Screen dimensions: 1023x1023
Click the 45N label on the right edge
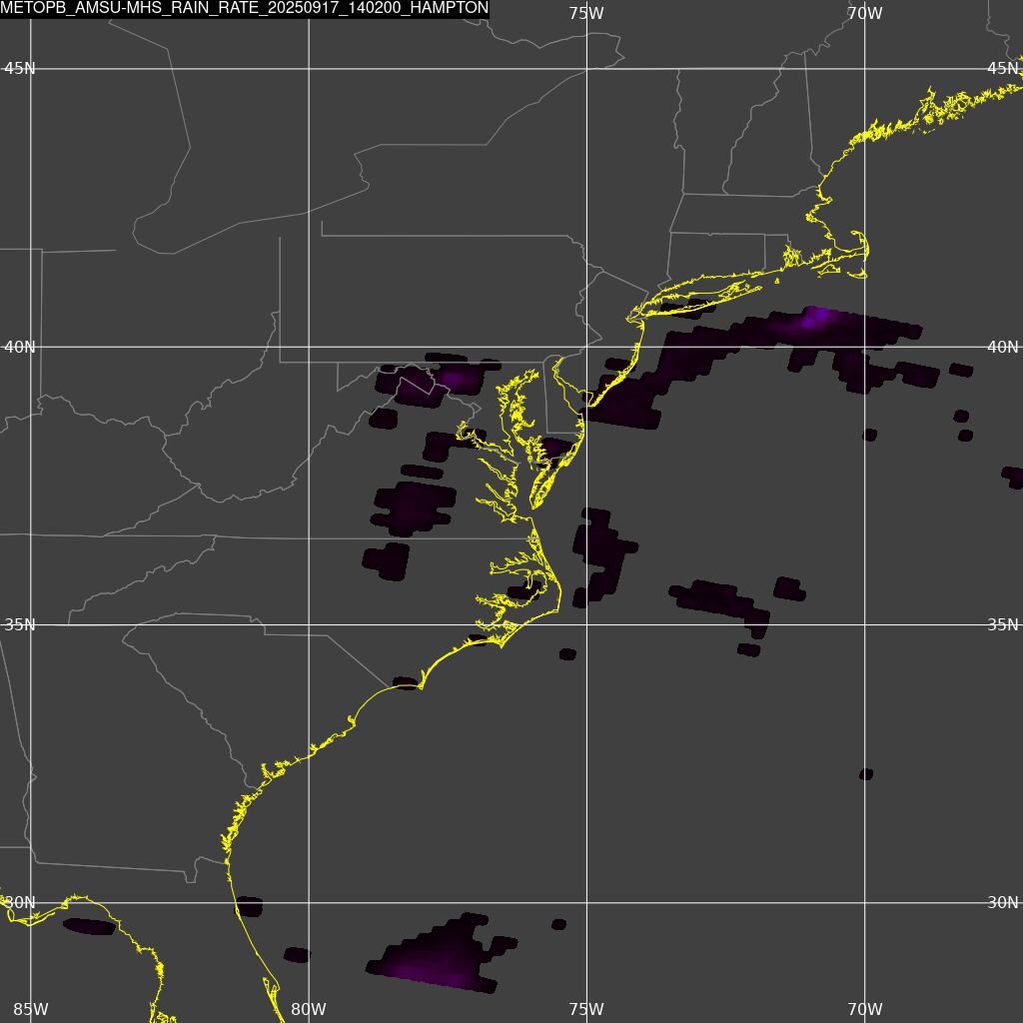tap(1003, 69)
